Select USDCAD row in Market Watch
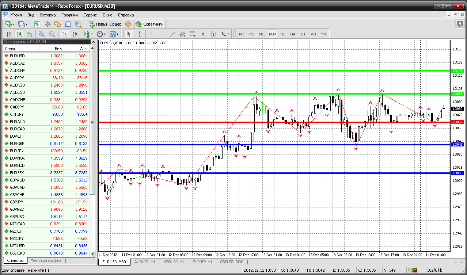The height and width of the screenshot is (275, 467). click(x=46, y=253)
